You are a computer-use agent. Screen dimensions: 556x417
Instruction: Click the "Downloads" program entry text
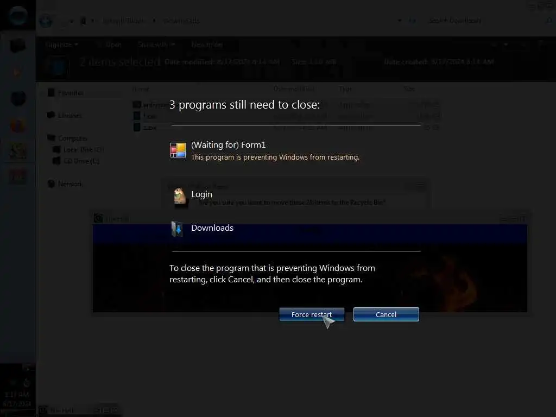212,228
